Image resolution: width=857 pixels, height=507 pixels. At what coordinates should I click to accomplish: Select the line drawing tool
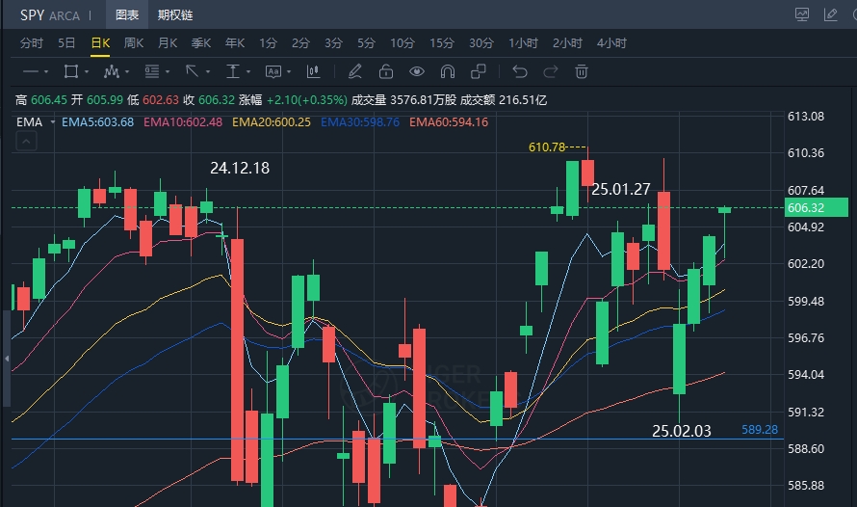click(31, 71)
